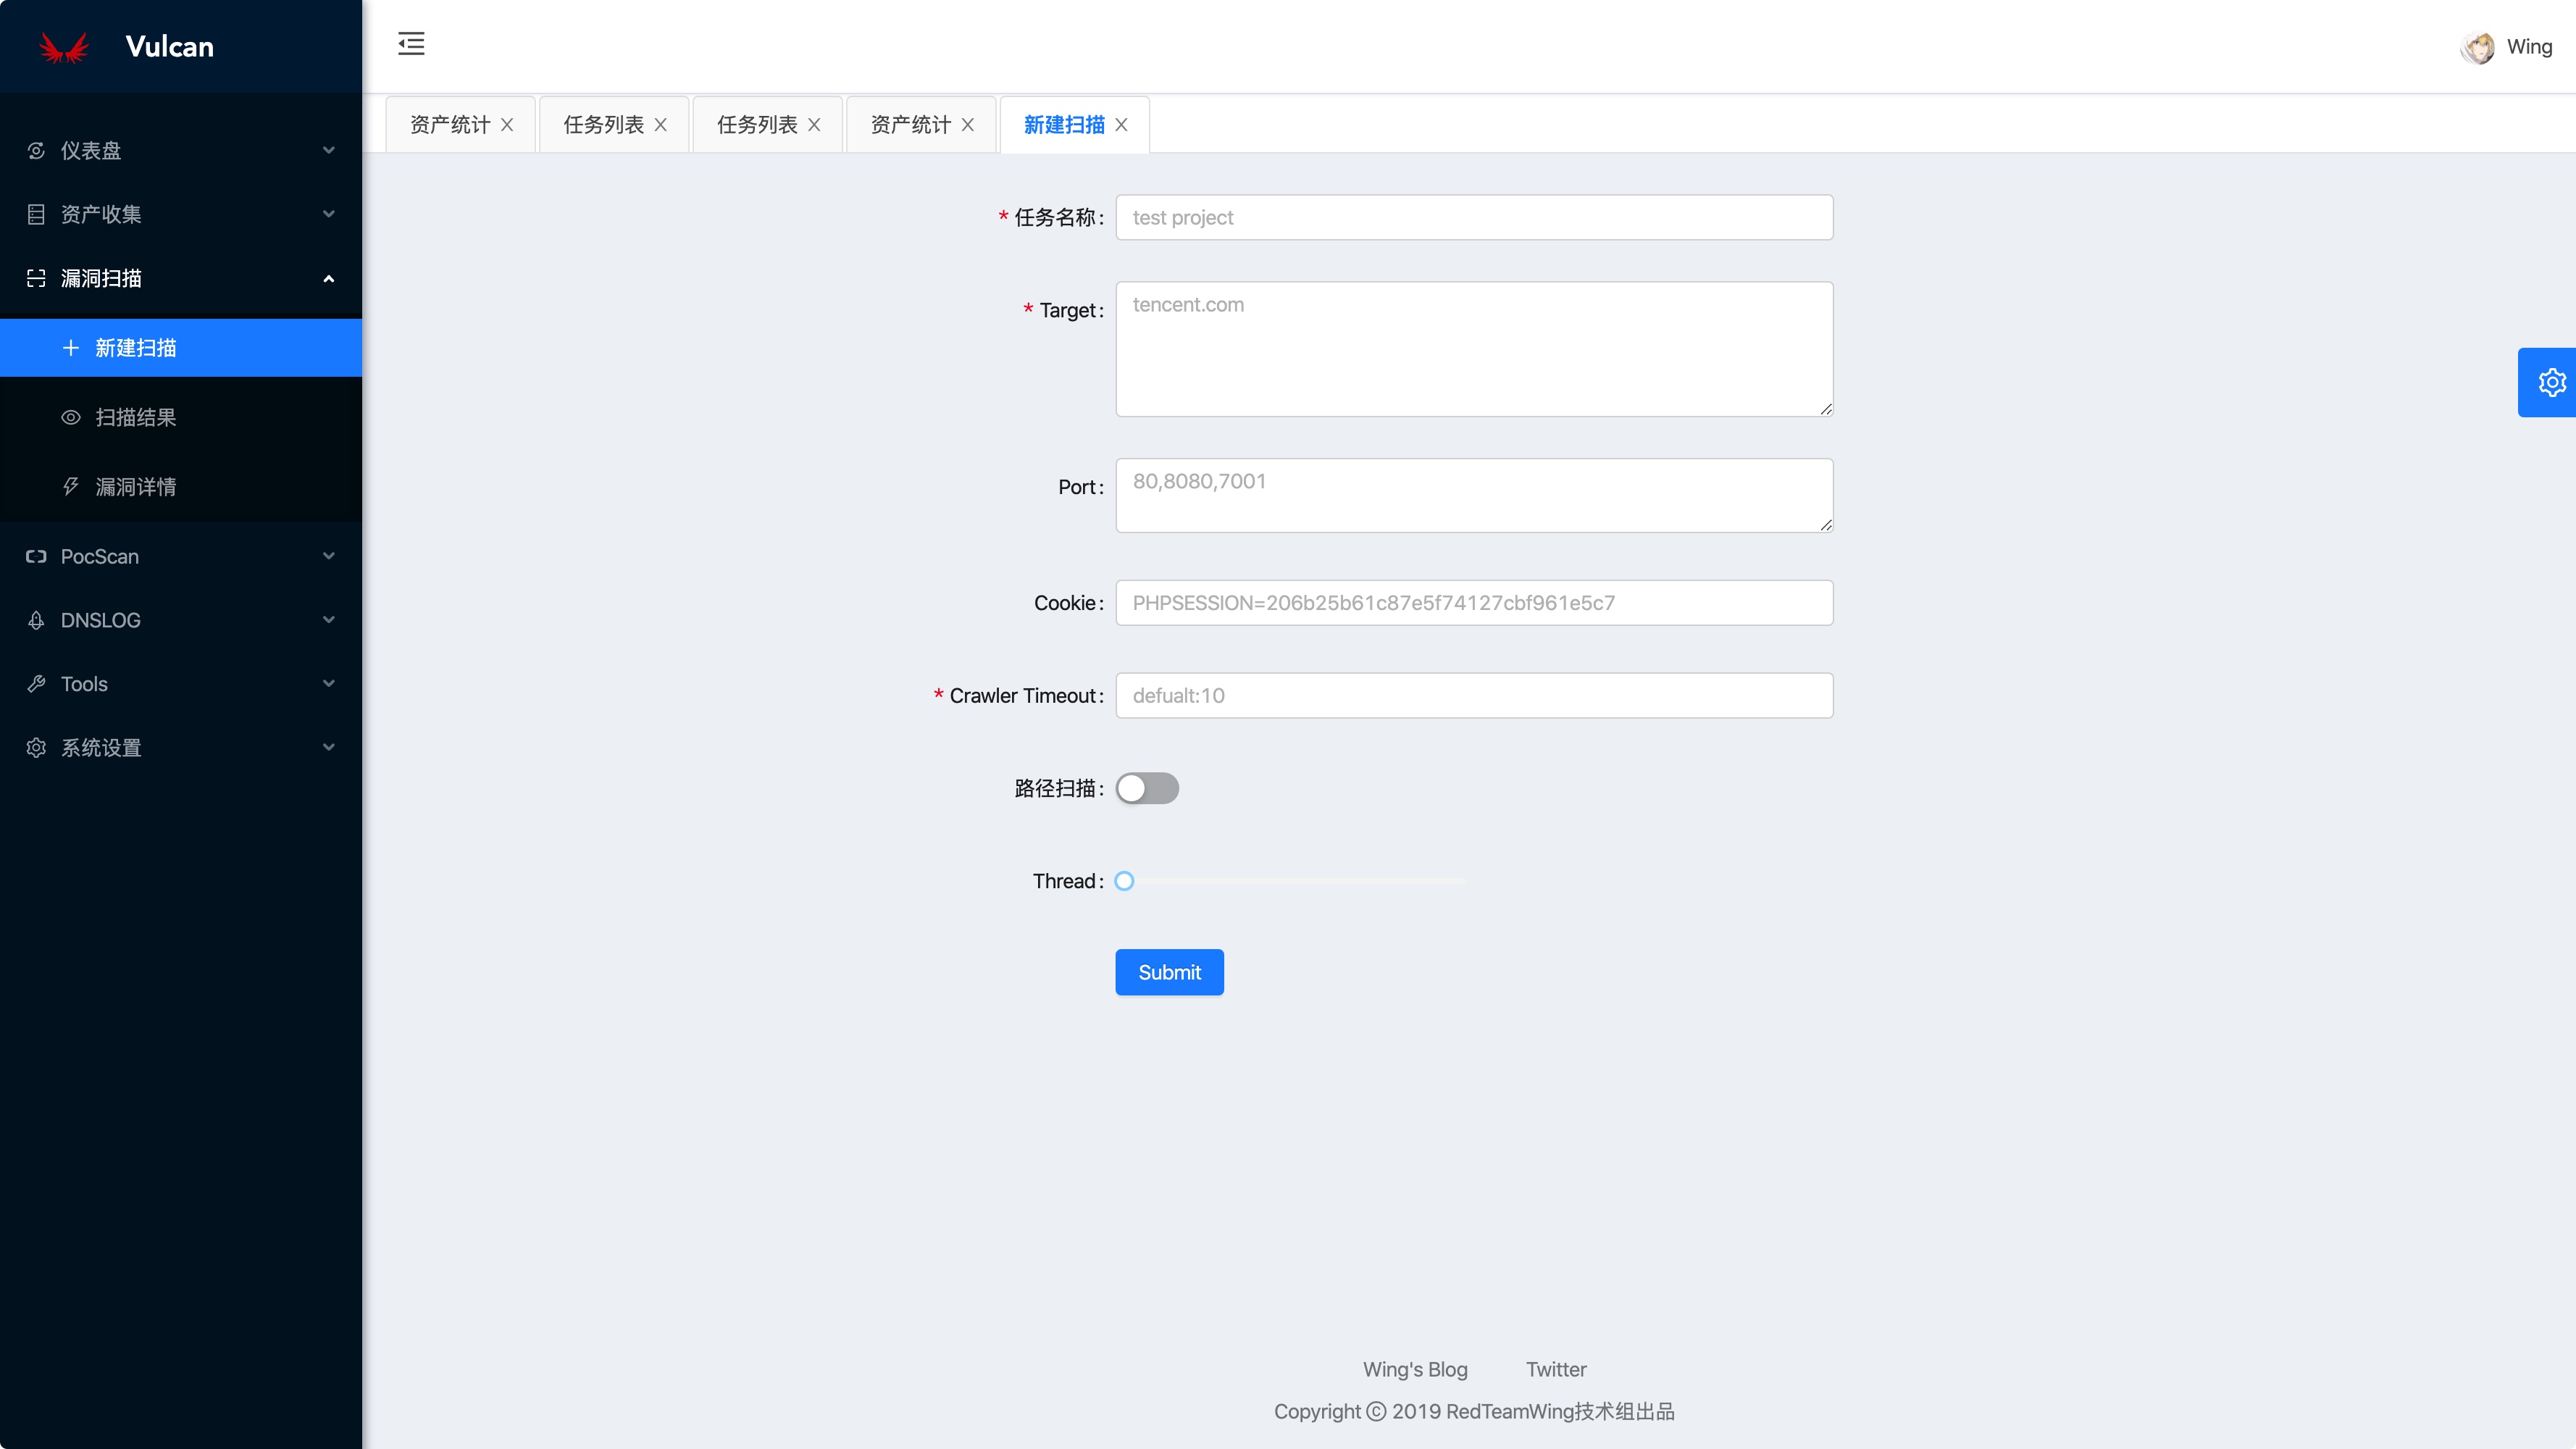
Task: Open the Wing's Blog link
Action: (1415, 1369)
